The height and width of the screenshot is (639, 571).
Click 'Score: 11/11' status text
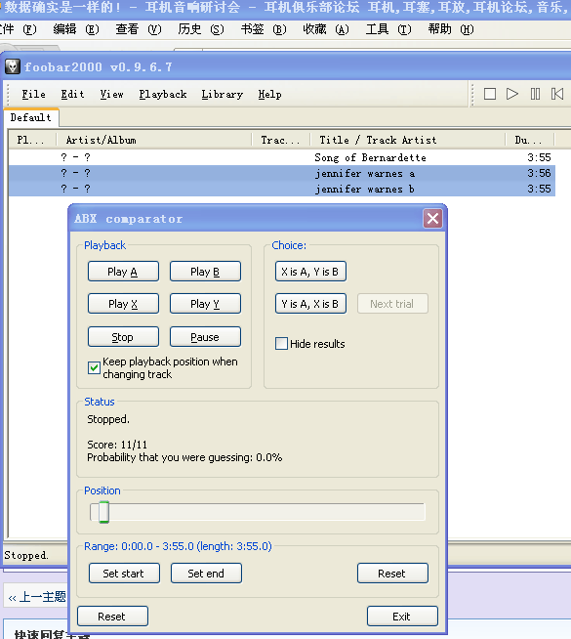click(117, 445)
